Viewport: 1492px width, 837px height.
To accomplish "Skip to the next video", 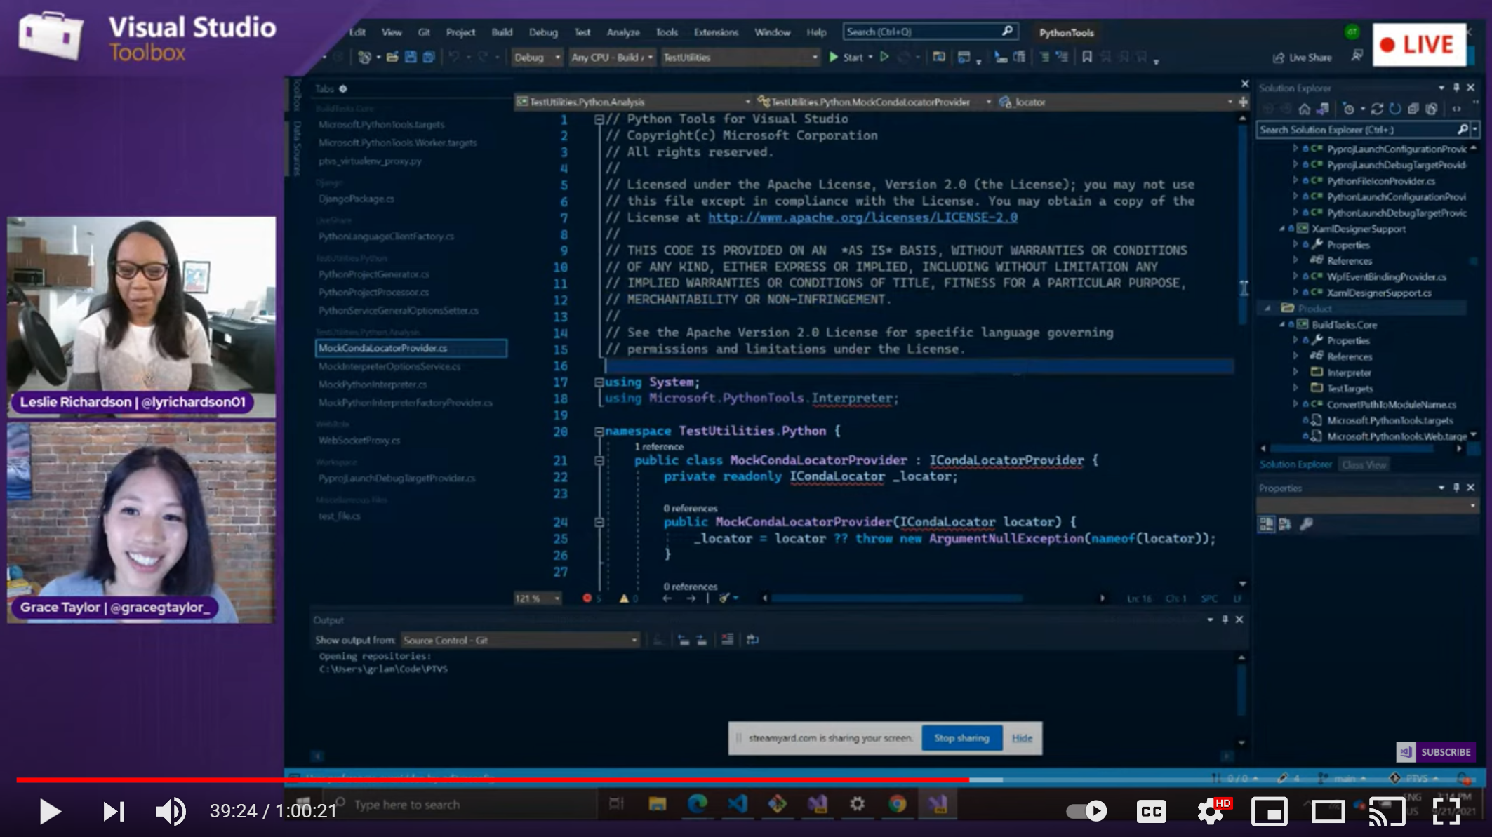I will tap(114, 811).
